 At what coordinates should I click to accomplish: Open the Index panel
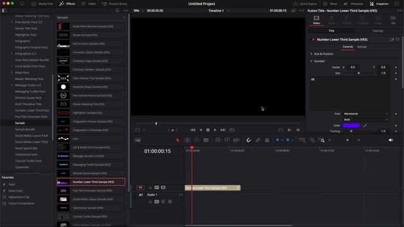pyautogui.click(x=88, y=4)
